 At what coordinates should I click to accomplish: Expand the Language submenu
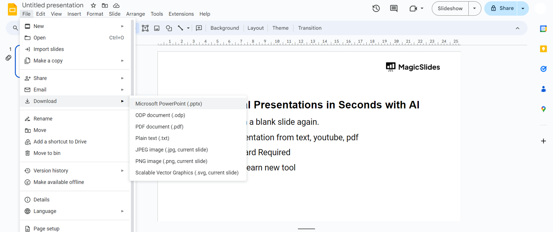pos(122,211)
